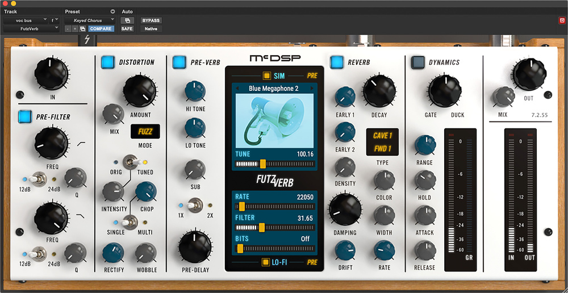Click the TUNE slider handle
Screen dimensions: 568x293
click(262, 164)
